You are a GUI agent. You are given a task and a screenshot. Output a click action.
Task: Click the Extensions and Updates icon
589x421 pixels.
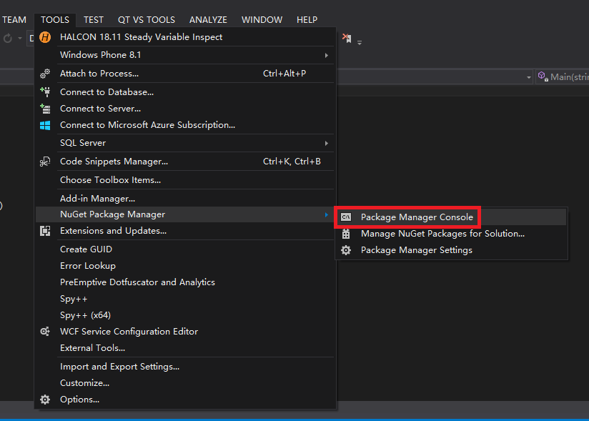pos(45,231)
